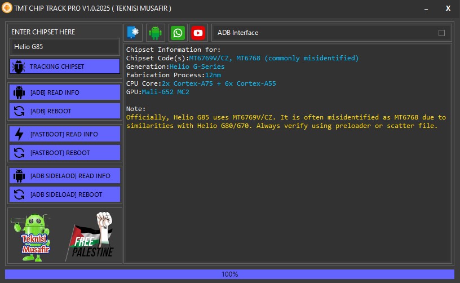Screen dimensions: 460x283
Task: Click the Android icon beside ADB Read Info
Action: click(x=19, y=92)
